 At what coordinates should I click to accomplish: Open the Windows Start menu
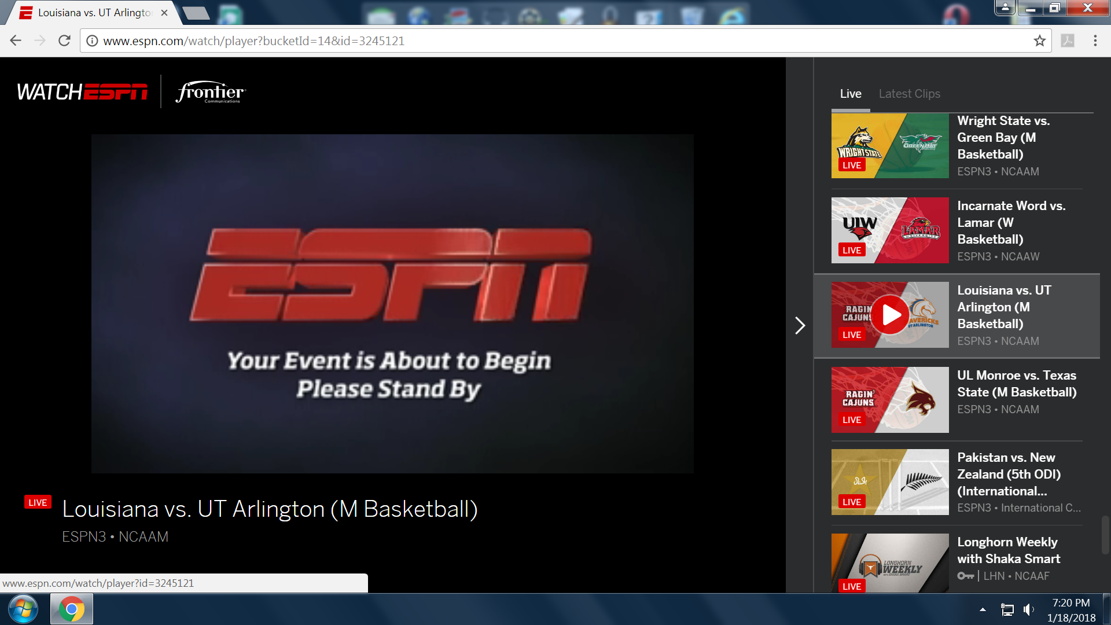(x=23, y=609)
